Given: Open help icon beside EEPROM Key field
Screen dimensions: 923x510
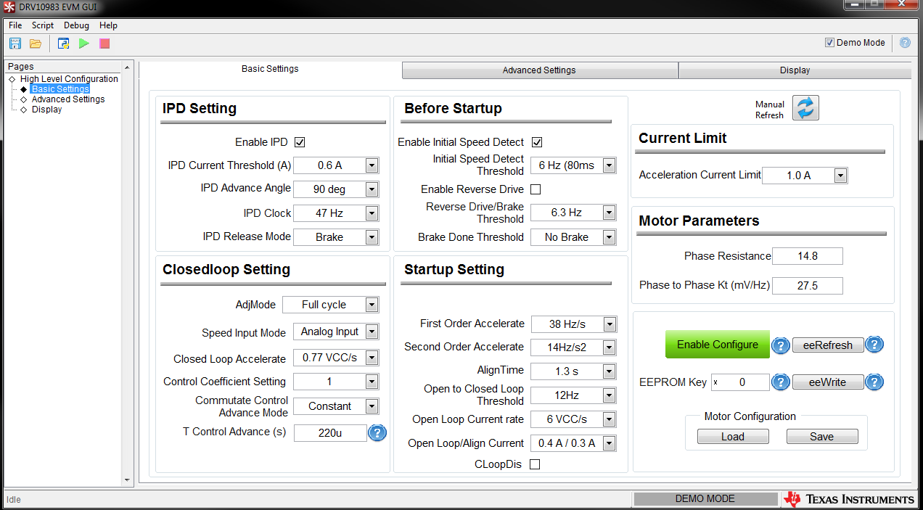Looking at the screenshot, I should pos(780,382).
